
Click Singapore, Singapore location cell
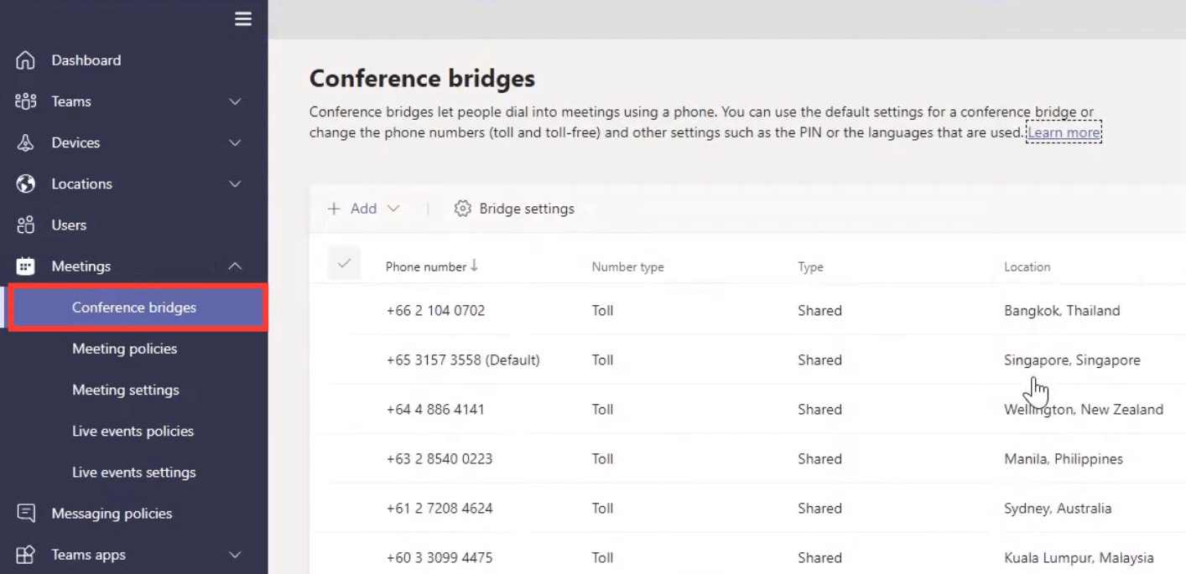(x=1072, y=359)
